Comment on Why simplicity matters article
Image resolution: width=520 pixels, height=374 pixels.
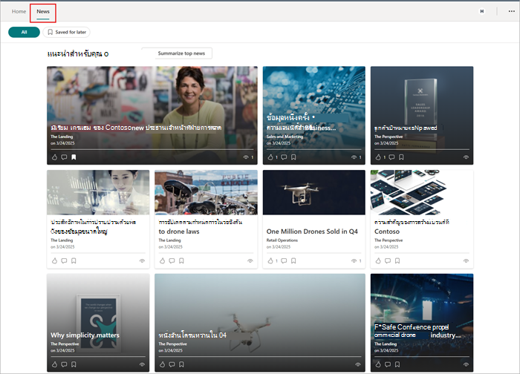tap(64, 364)
